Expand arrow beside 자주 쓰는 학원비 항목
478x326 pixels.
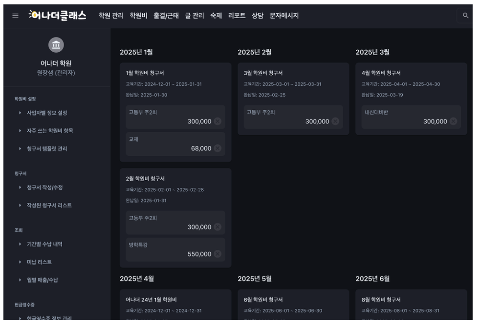pyautogui.click(x=20, y=131)
